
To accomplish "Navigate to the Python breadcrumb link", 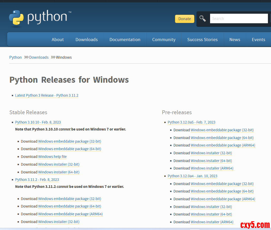I will [x=15, y=57].
